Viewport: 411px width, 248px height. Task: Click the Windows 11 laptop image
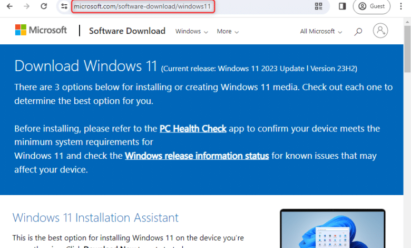click(332, 228)
